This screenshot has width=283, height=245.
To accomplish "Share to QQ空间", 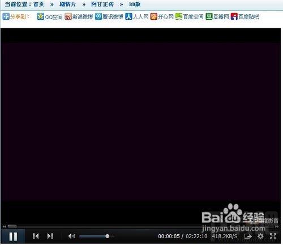I will 50,16.
